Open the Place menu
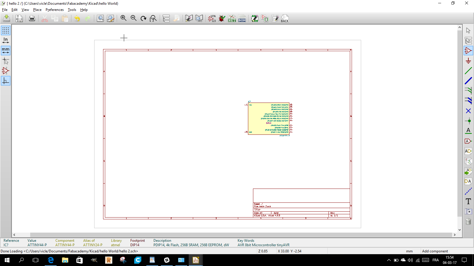Image resolution: width=474 pixels, height=266 pixels. pos(37,10)
